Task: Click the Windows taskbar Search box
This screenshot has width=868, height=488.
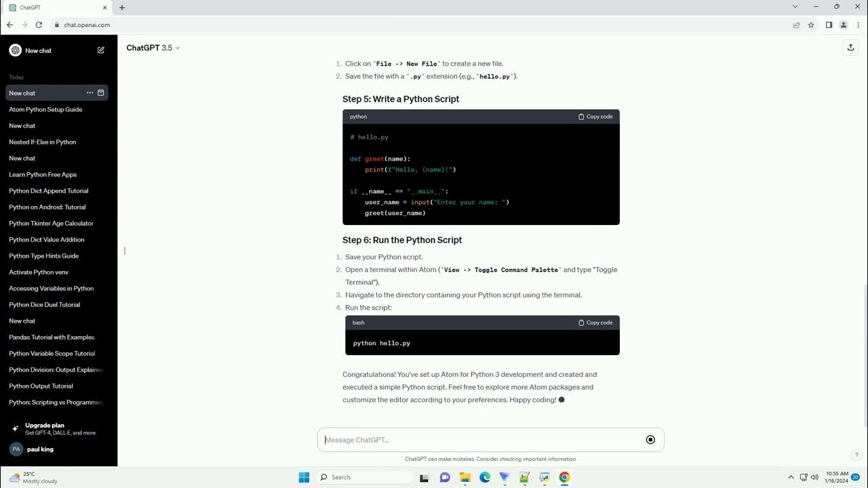Action: pyautogui.click(x=365, y=477)
